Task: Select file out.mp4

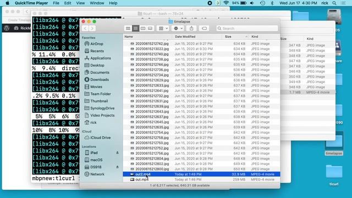Action: tap(201, 179)
